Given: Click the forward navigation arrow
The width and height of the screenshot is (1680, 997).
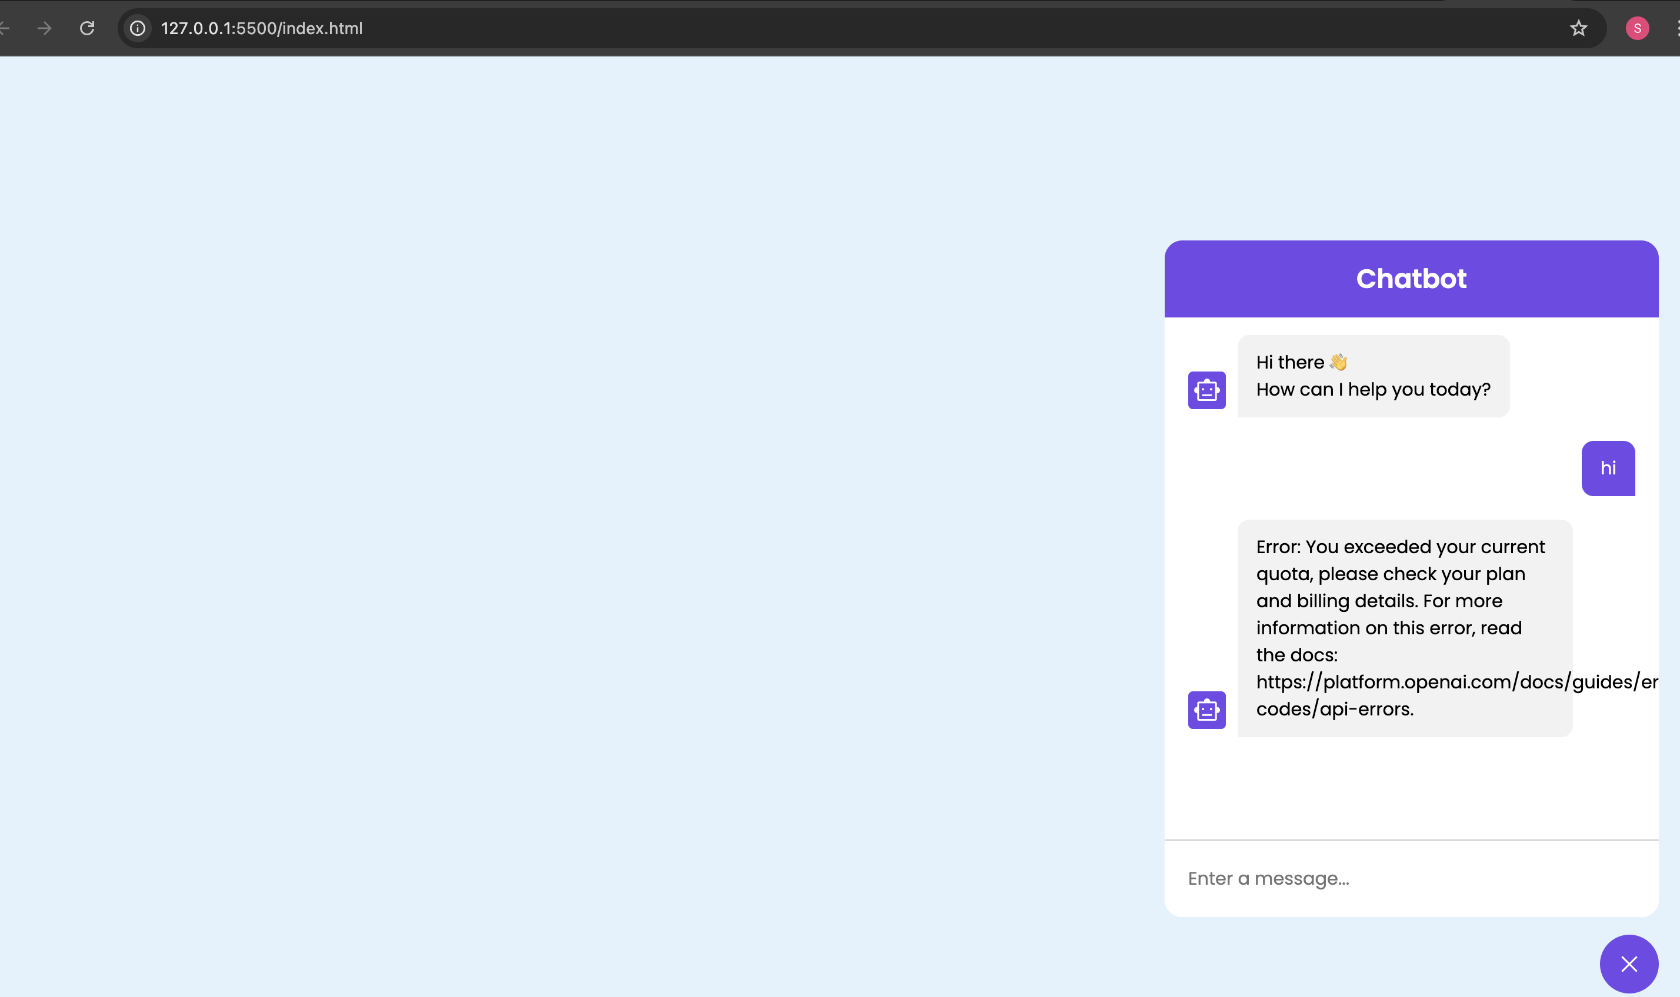Looking at the screenshot, I should pyautogui.click(x=44, y=28).
